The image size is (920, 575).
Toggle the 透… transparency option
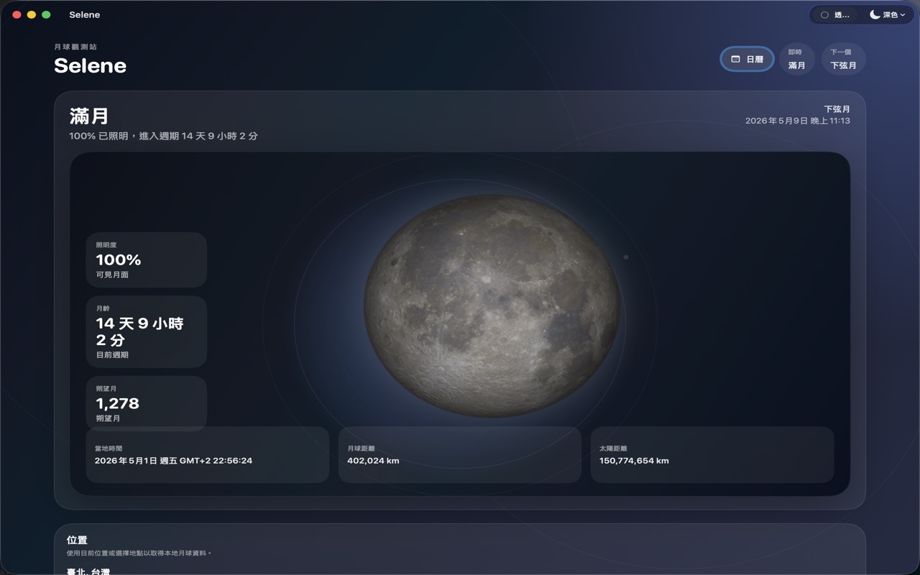click(x=834, y=14)
